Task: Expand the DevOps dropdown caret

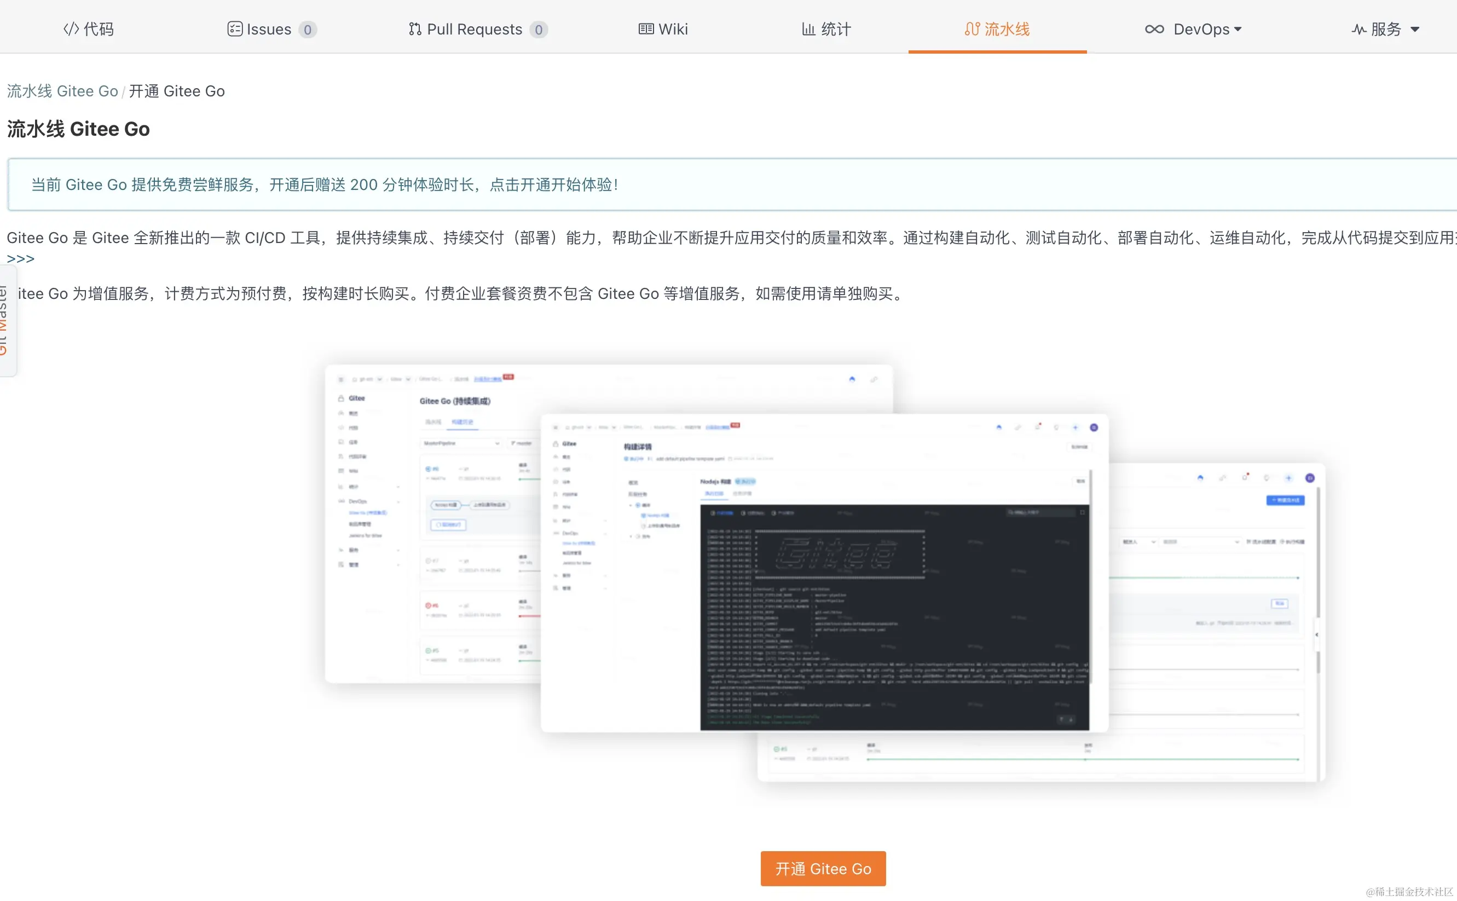Action: coord(1239,28)
